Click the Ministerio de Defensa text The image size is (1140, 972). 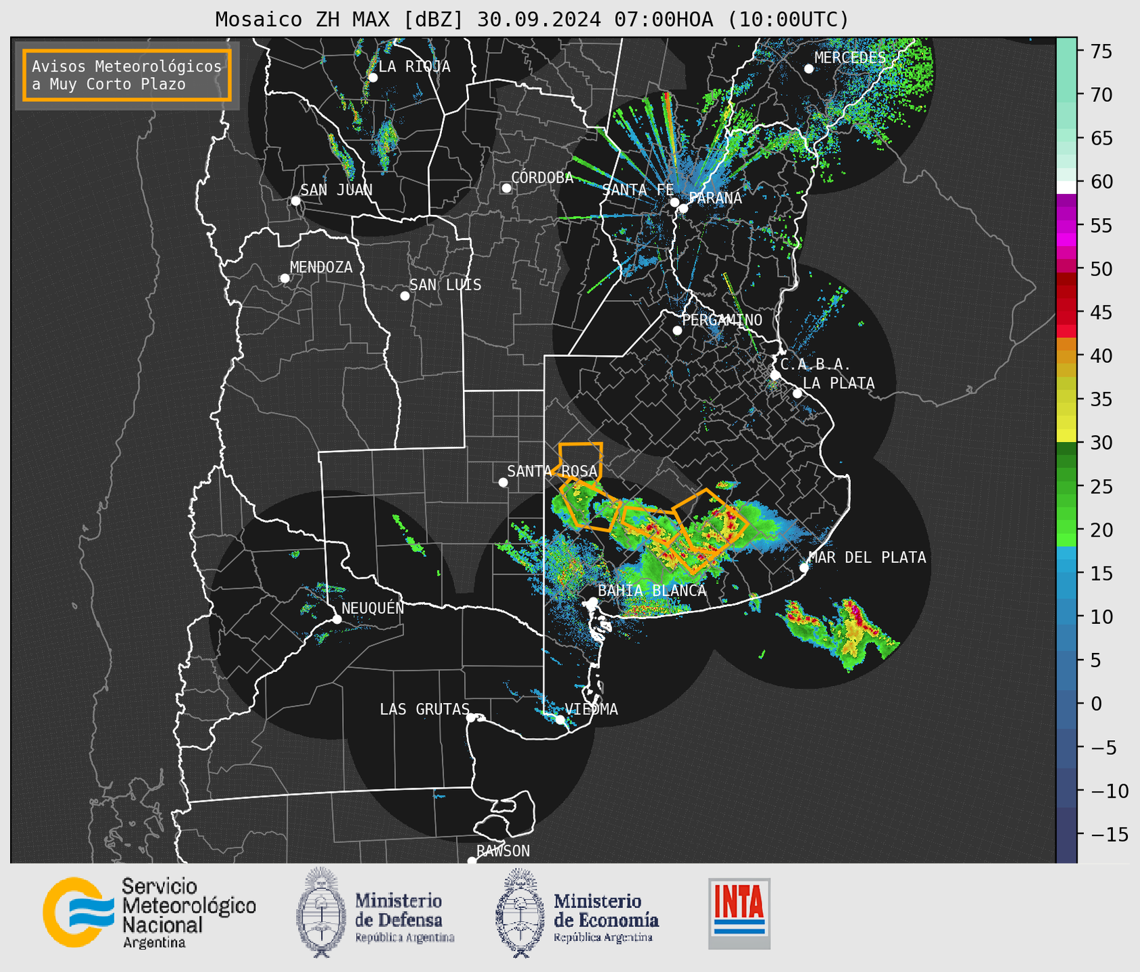click(x=405, y=917)
